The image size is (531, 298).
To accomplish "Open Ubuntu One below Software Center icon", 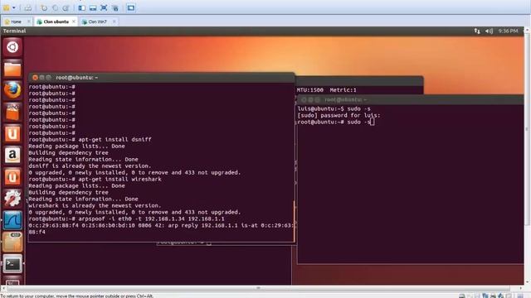I will pyautogui.click(x=12, y=134).
